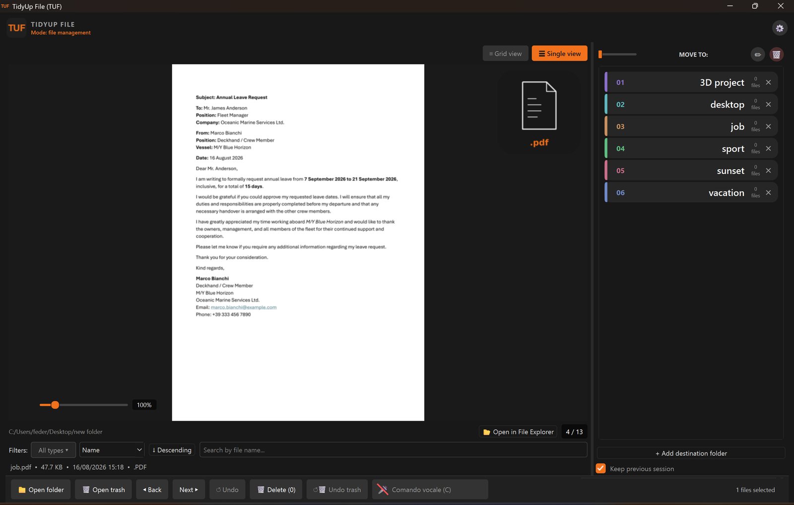Viewport: 794px width, 505px height.
Task: Click Open in File Explorer
Action: (x=518, y=432)
